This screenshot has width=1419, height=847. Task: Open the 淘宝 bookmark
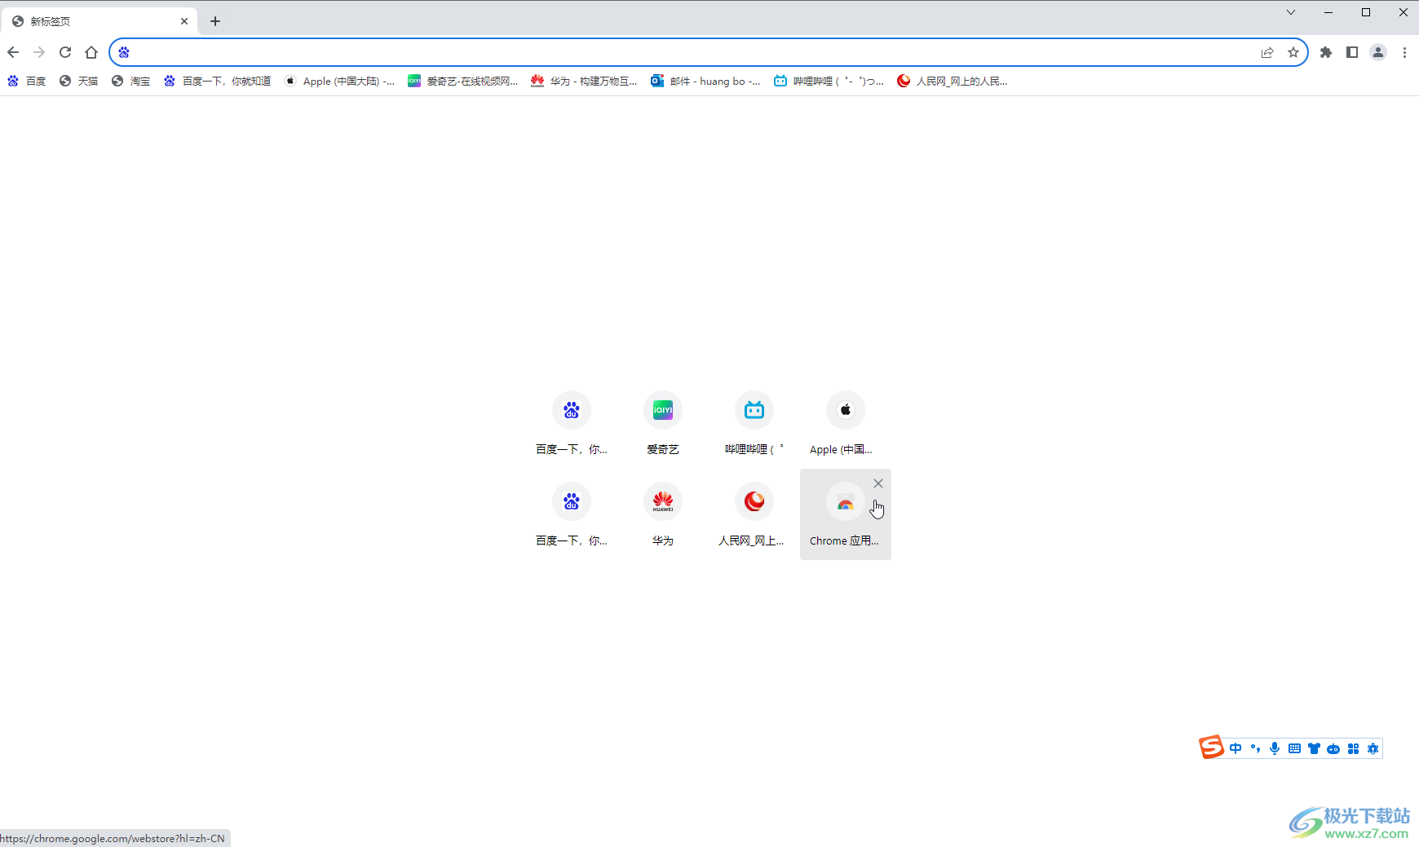tap(131, 81)
